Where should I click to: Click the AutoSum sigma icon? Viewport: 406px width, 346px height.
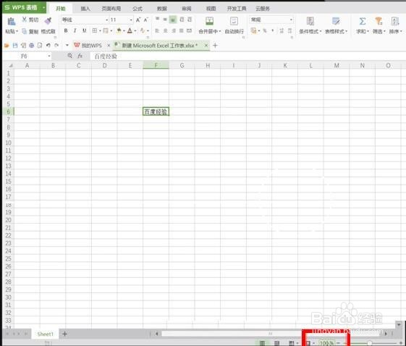click(x=363, y=21)
